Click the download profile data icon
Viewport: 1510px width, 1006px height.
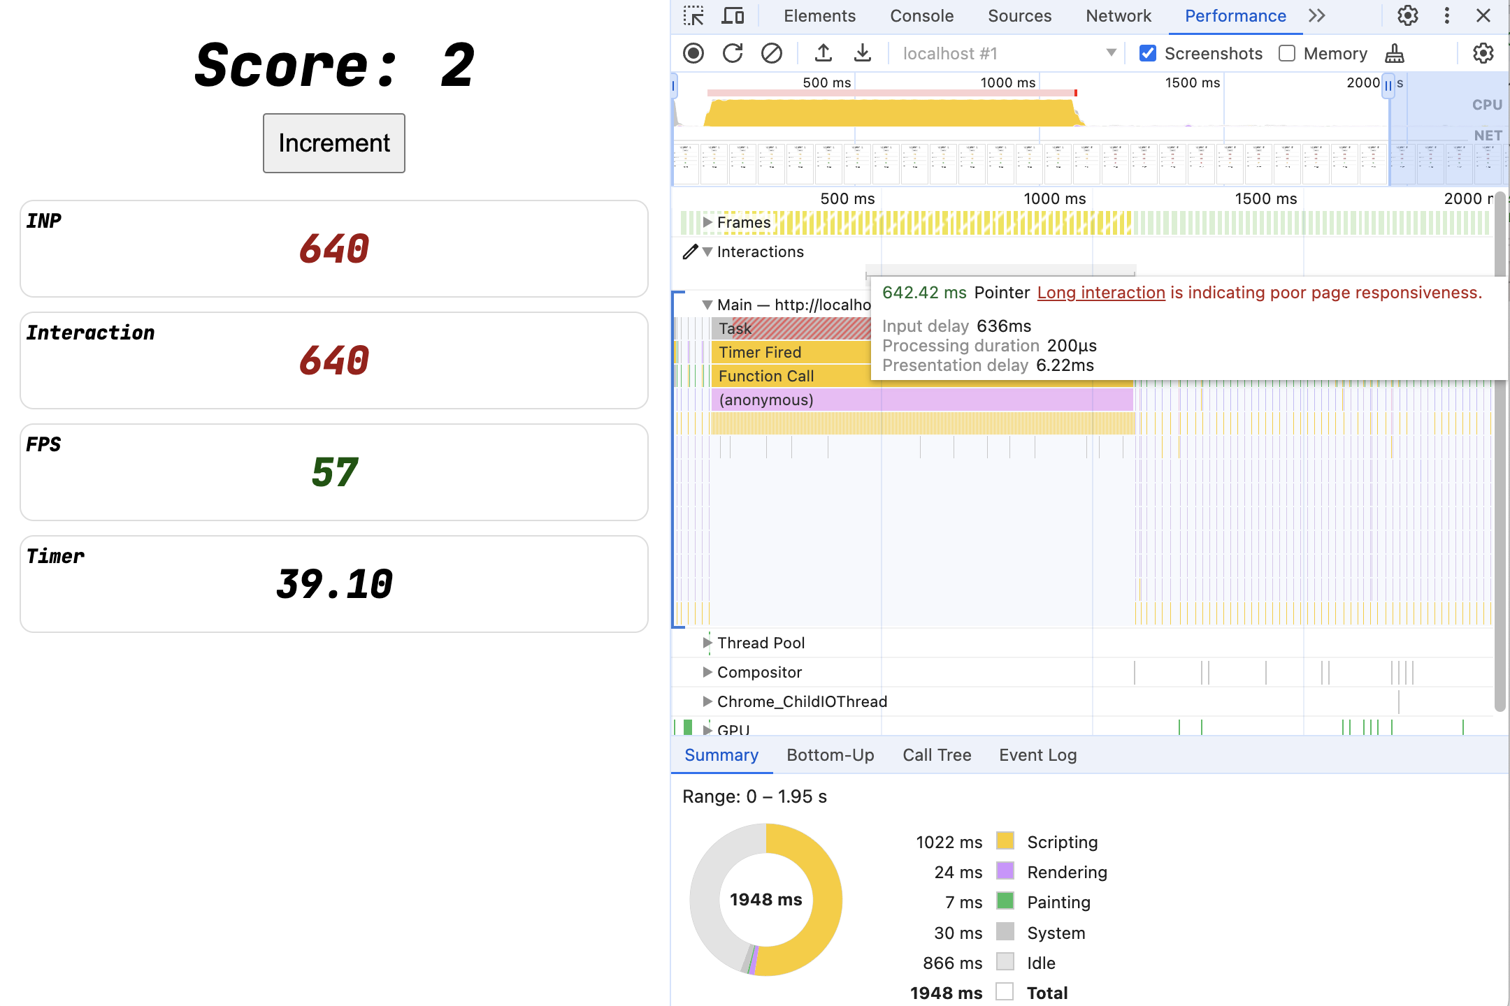pyautogui.click(x=861, y=53)
